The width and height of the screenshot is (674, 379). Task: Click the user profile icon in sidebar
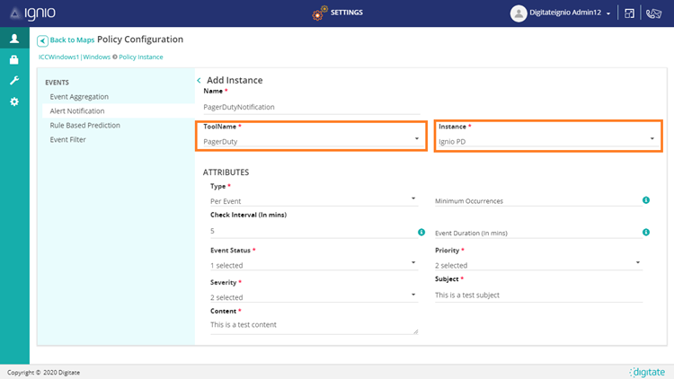point(13,39)
